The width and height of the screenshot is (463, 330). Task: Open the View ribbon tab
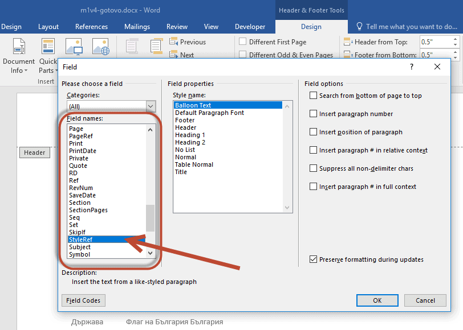211,27
